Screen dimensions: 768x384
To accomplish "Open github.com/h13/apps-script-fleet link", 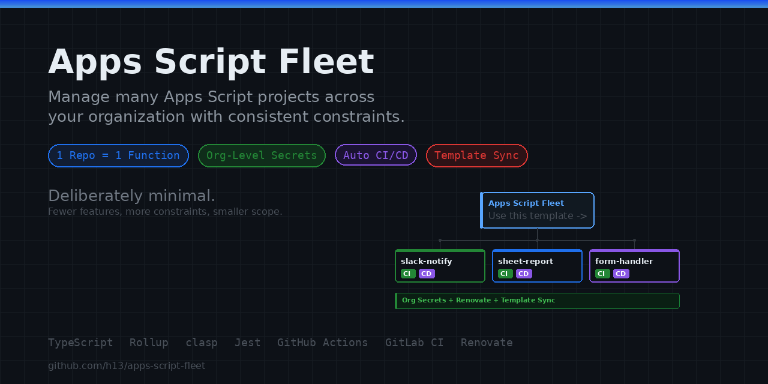I will point(127,365).
